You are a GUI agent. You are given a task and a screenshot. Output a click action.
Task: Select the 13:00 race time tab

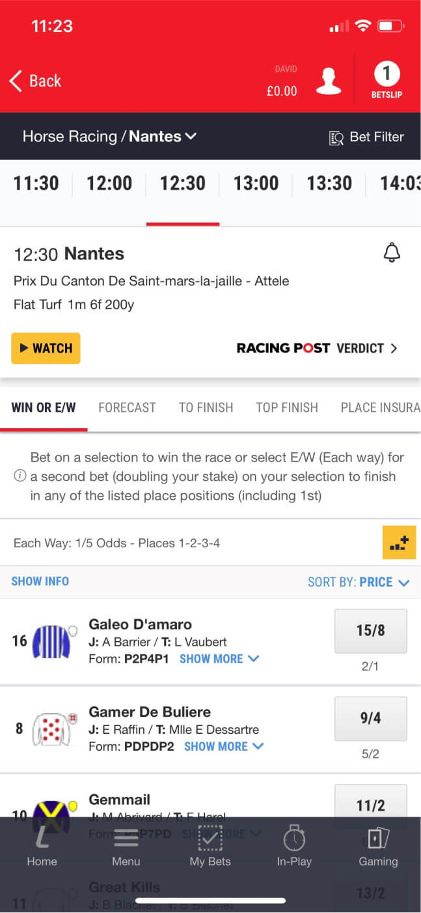coord(255,183)
